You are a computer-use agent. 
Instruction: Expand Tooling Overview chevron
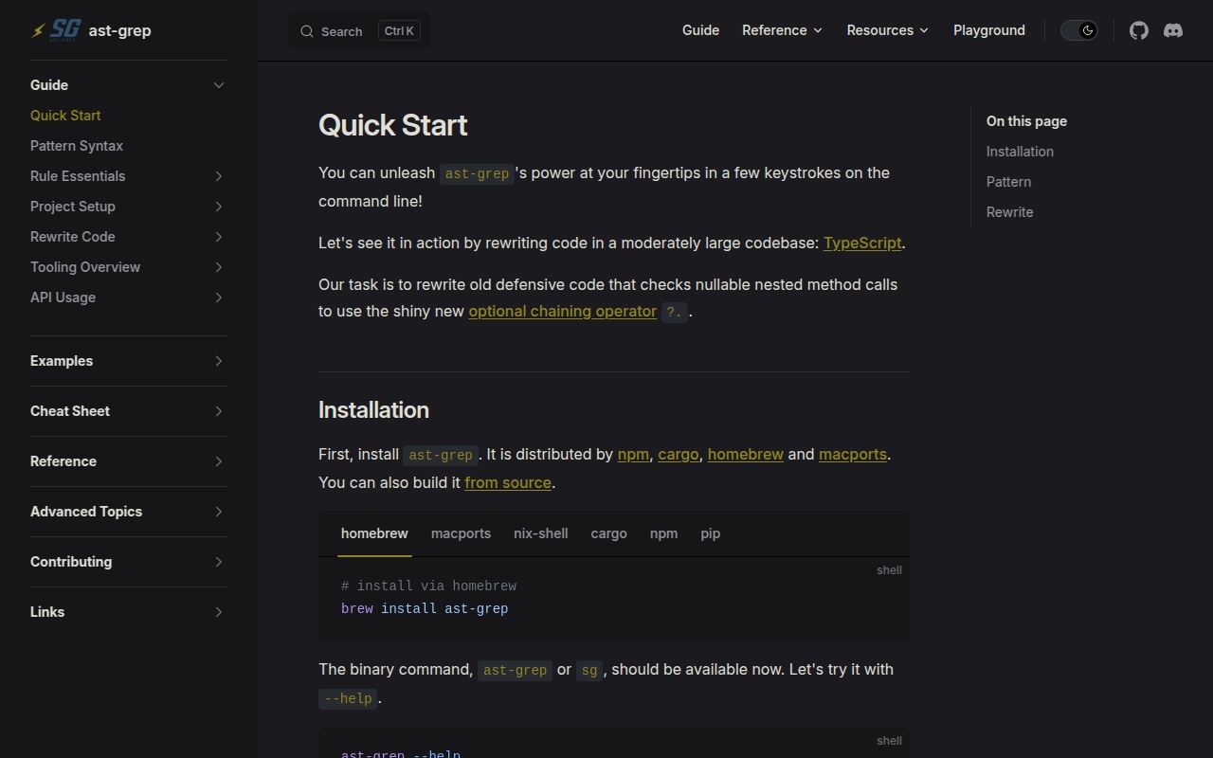coord(219,267)
